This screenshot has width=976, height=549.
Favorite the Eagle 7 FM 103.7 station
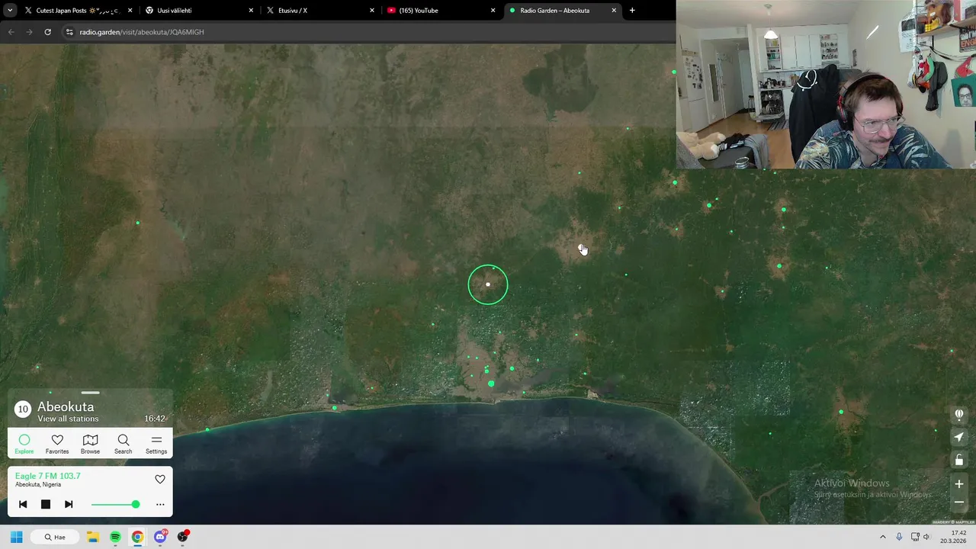tap(160, 479)
